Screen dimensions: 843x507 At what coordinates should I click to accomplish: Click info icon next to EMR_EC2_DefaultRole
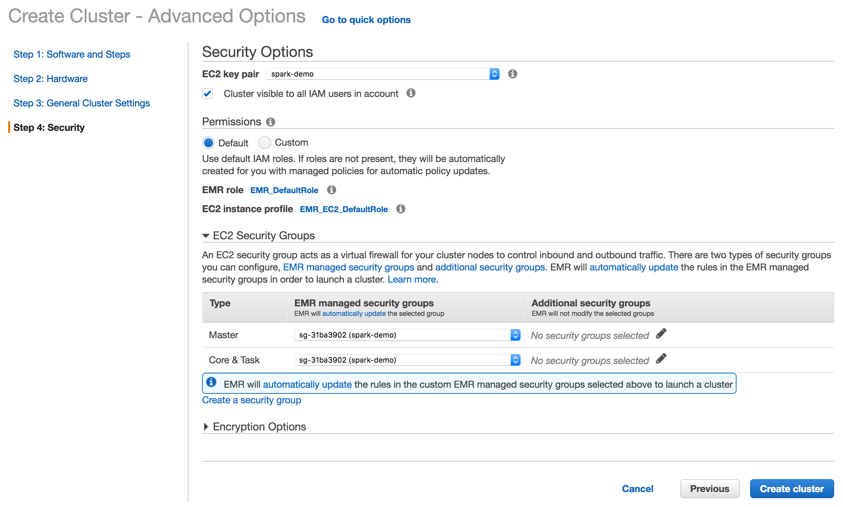tap(401, 209)
